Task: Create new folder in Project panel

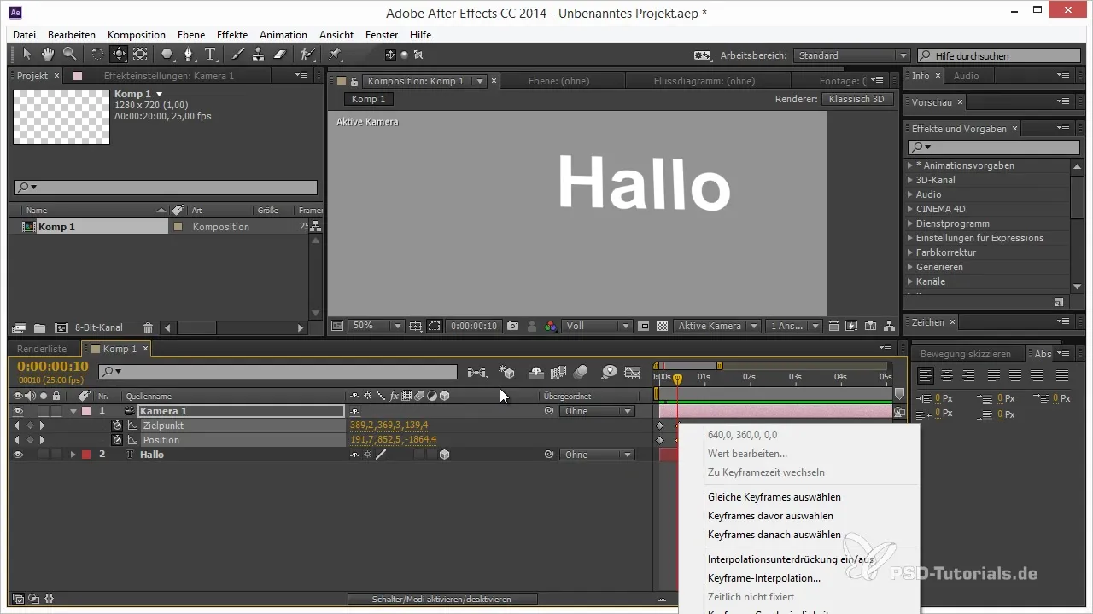Action: click(39, 327)
